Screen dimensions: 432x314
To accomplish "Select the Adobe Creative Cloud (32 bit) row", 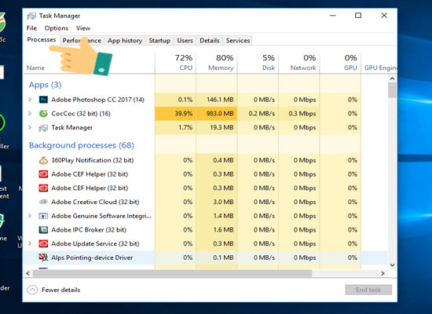I will pos(205,202).
